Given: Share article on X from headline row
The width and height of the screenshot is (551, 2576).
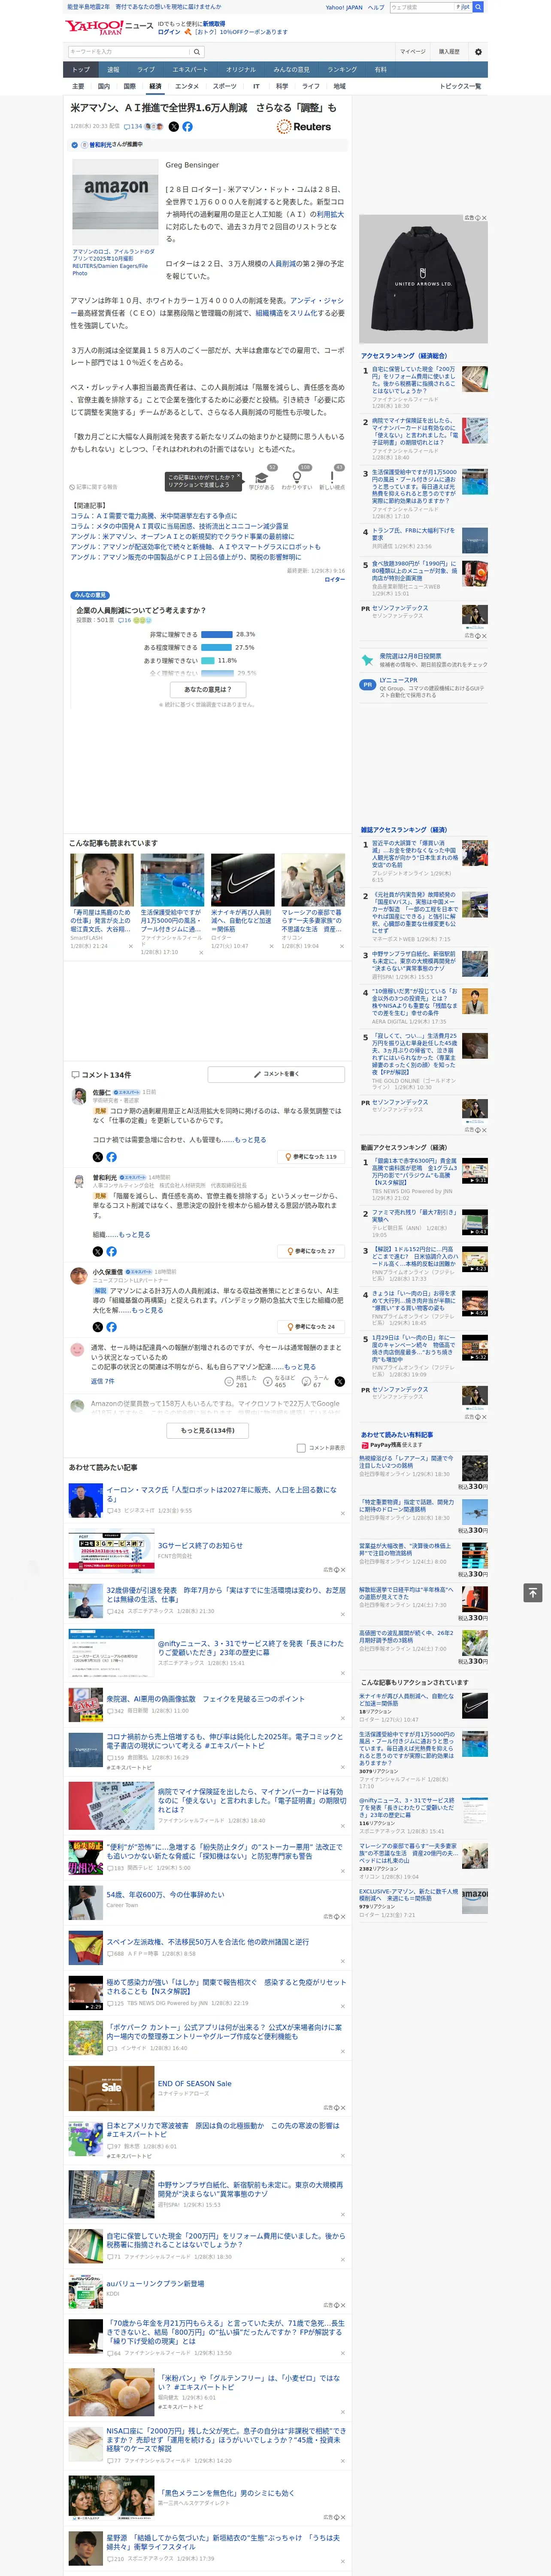Looking at the screenshot, I should pyautogui.click(x=174, y=127).
